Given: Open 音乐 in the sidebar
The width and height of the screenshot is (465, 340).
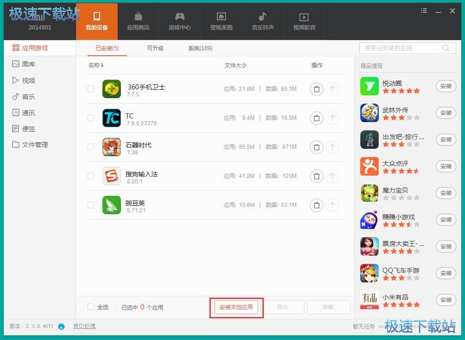Looking at the screenshot, I should (x=40, y=97).
